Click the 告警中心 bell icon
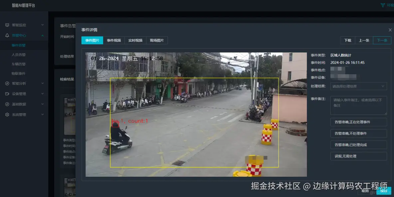Viewport: 394px width, 197px height. click(7, 35)
